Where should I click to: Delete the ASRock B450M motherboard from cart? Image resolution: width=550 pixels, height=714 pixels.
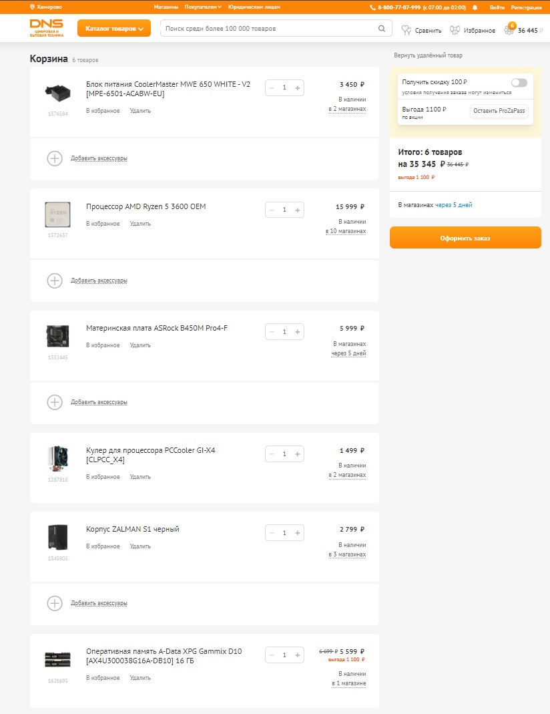click(140, 345)
